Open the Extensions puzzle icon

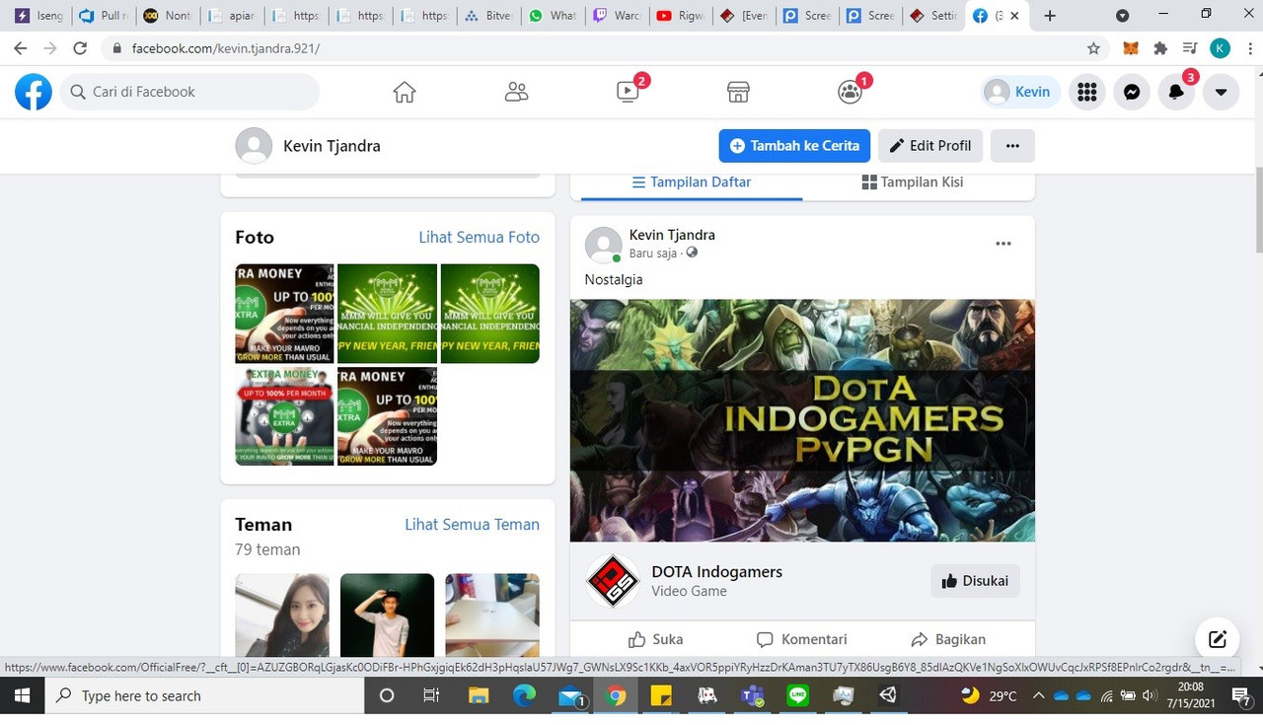(1160, 47)
